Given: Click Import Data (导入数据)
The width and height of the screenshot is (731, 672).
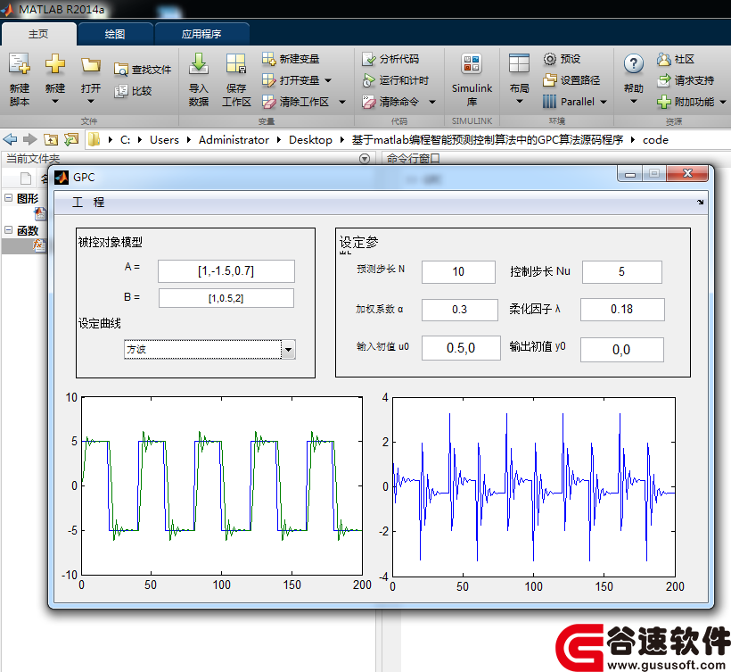Looking at the screenshot, I should point(199,79).
